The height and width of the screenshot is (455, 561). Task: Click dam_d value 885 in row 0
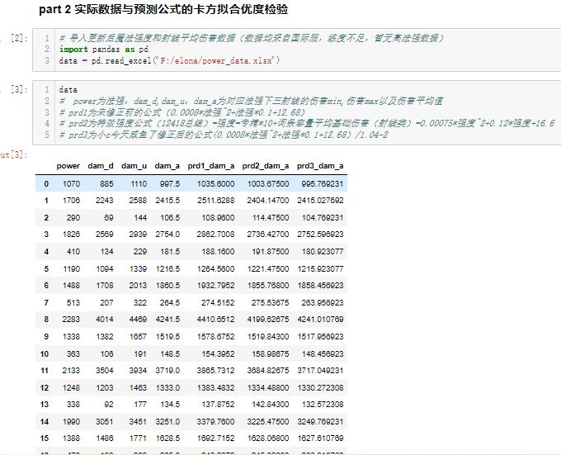[106, 183]
